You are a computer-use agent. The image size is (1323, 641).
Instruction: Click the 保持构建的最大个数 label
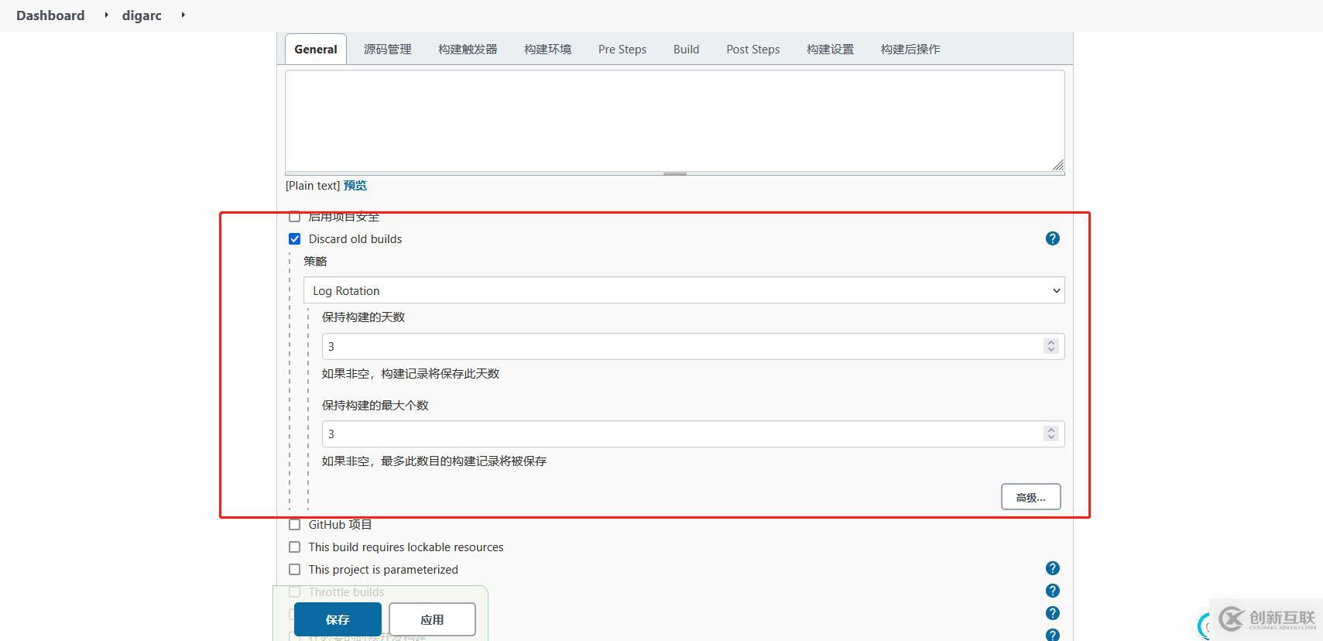pos(375,406)
